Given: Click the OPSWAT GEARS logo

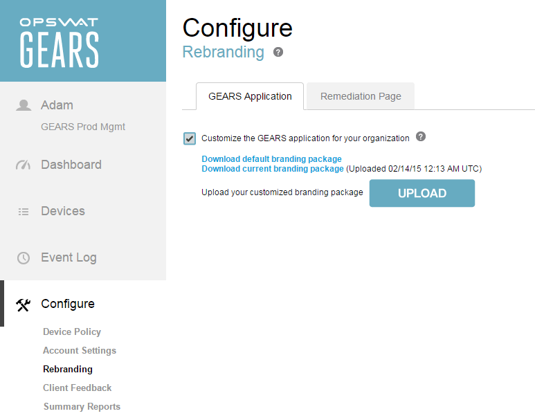Looking at the screenshot, I should (x=59, y=42).
